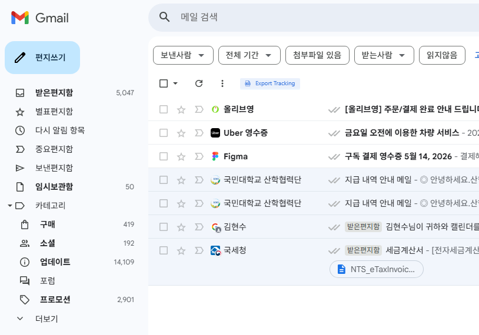The width and height of the screenshot is (479, 335).
Task: Star the 올리브영 email
Action: coord(181,109)
